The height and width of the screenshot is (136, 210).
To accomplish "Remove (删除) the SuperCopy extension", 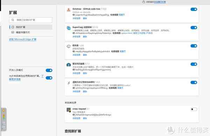I will point(85,36).
